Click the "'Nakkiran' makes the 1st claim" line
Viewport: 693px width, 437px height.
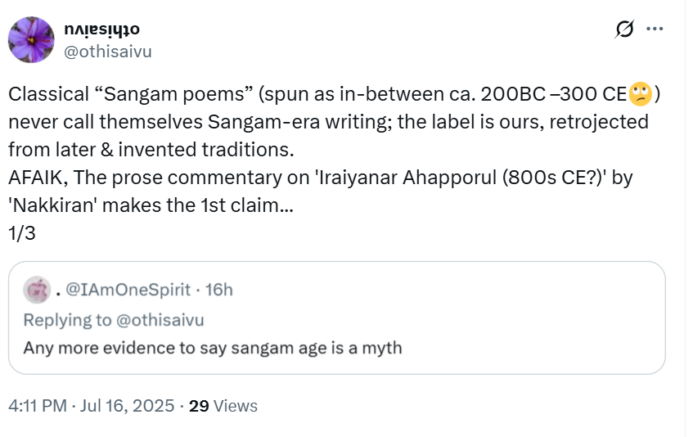point(151,205)
